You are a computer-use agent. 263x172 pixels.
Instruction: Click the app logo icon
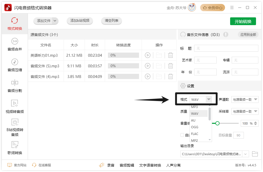tap(8, 8)
